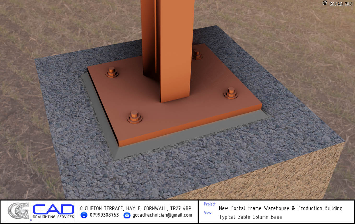Click the blue phone icon
The height and width of the screenshot is (224, 355).
[x=84, y=215]
